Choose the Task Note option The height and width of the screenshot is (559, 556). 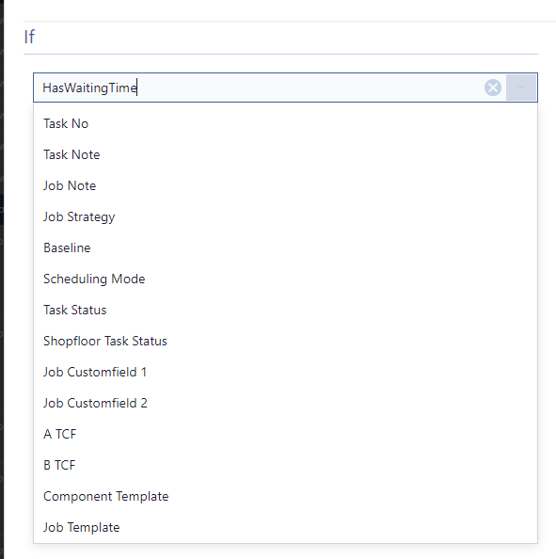pyautogui.click(x=285, y=154)
